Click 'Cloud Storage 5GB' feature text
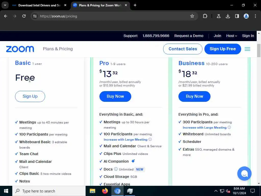This screenshot has height=196, width=261. (120, 177)
